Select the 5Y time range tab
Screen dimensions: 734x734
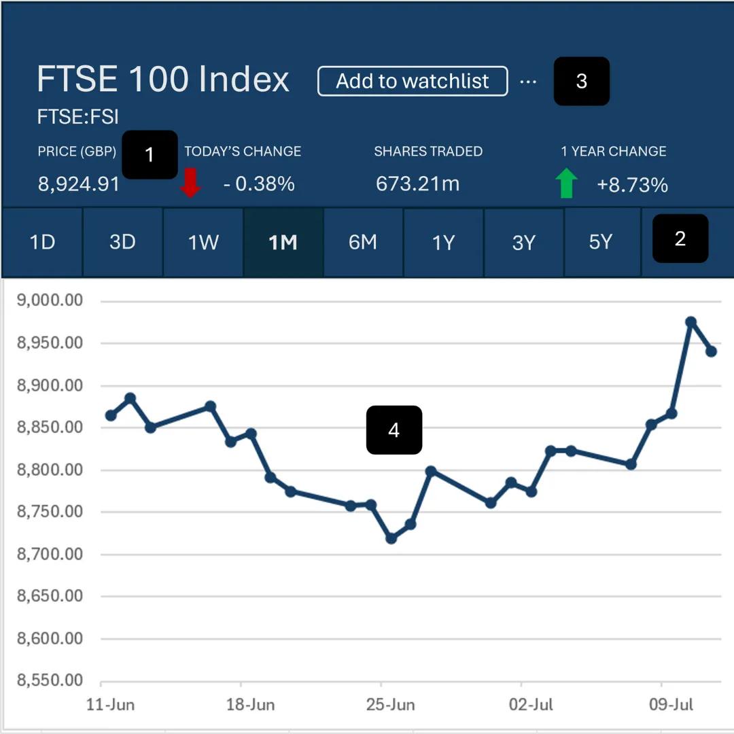pyautogui.click(x=601, y=243)
